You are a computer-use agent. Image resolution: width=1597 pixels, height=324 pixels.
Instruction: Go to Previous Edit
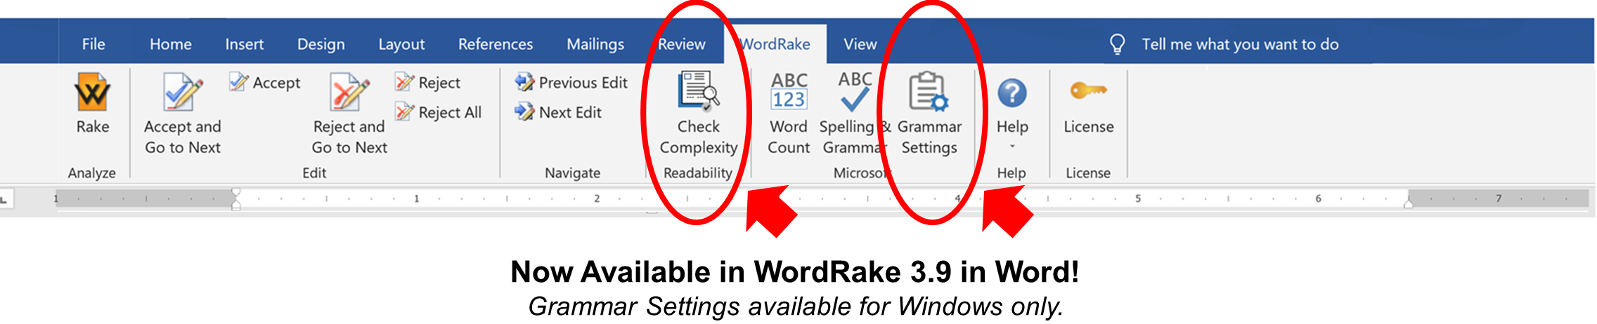[571, 83]
